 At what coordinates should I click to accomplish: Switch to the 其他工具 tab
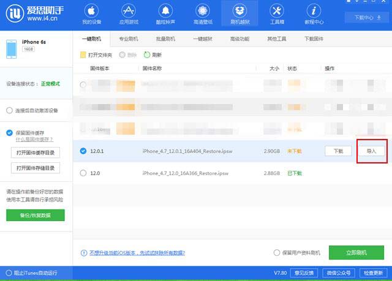277,39
